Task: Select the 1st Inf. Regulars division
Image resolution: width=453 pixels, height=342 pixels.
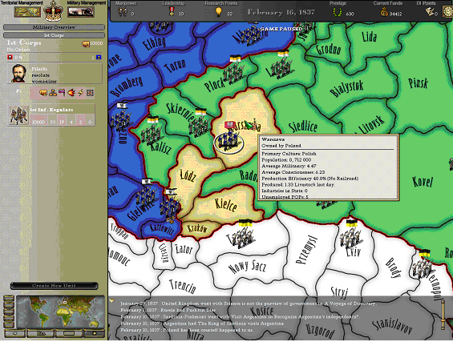Action: [51, 115]
